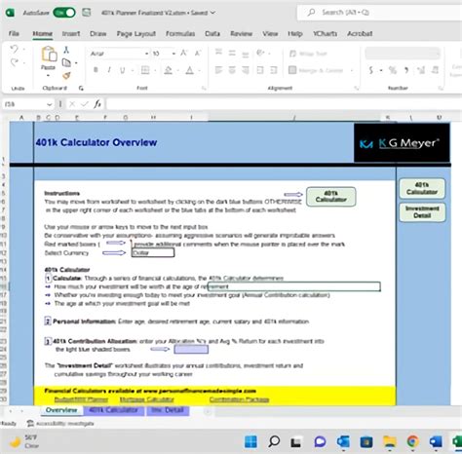Click the Copy icon in Clipboard group
The image size is (462, 454).
point(66,62)
